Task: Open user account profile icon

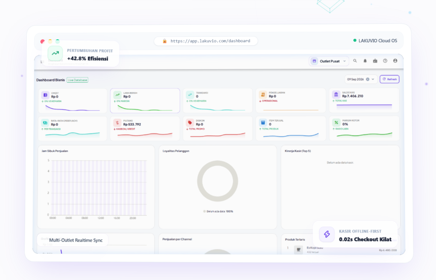Action: (395, 61)
